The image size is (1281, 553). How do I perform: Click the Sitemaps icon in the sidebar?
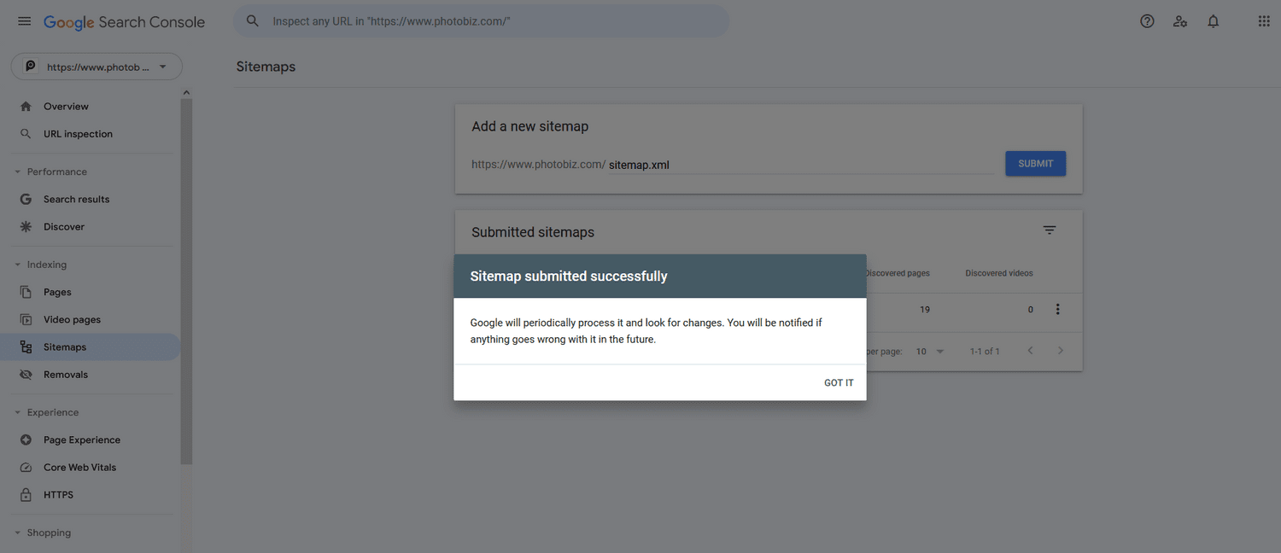[x=26, y=346]
